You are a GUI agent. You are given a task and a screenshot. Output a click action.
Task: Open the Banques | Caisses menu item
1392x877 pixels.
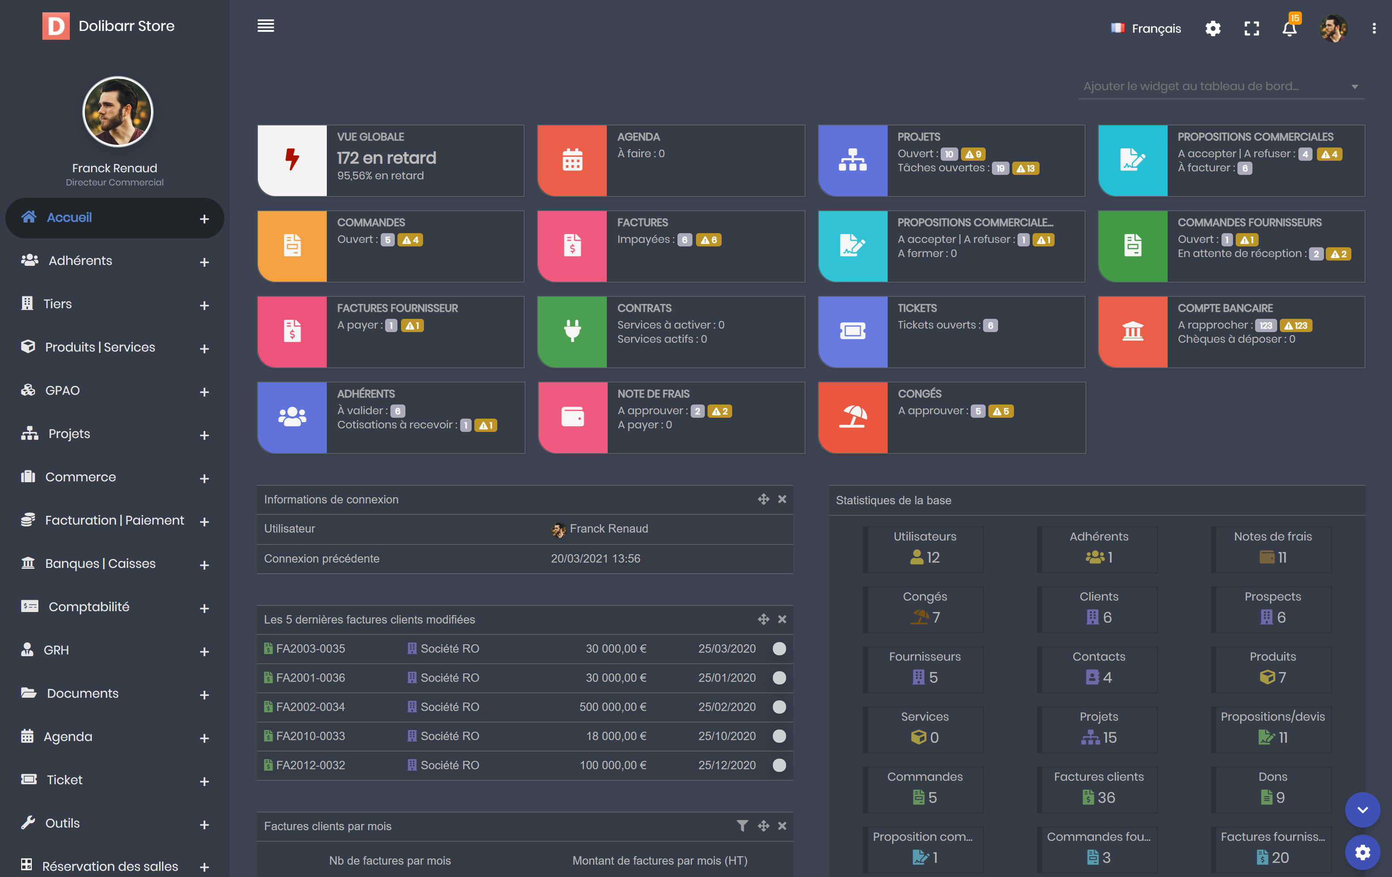[x=100, y=563]
